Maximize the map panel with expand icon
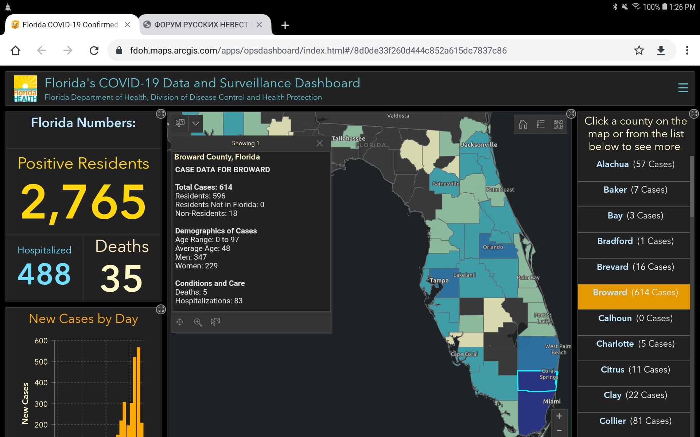Viewport: 700px width, 437px height. tap(571, 114)
